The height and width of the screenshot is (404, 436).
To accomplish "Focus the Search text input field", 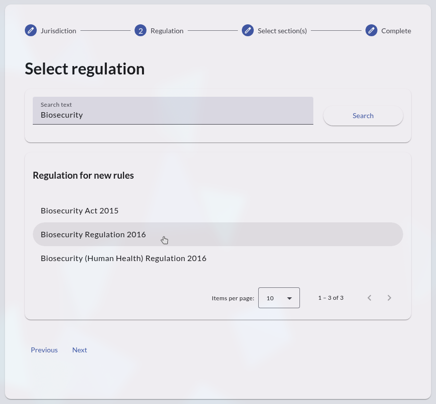I will (173, 115).
